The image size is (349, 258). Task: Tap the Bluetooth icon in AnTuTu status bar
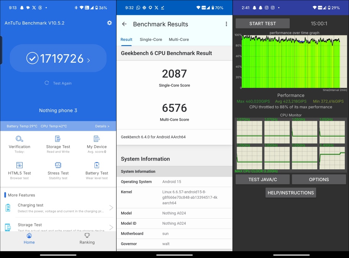(76, 8)
